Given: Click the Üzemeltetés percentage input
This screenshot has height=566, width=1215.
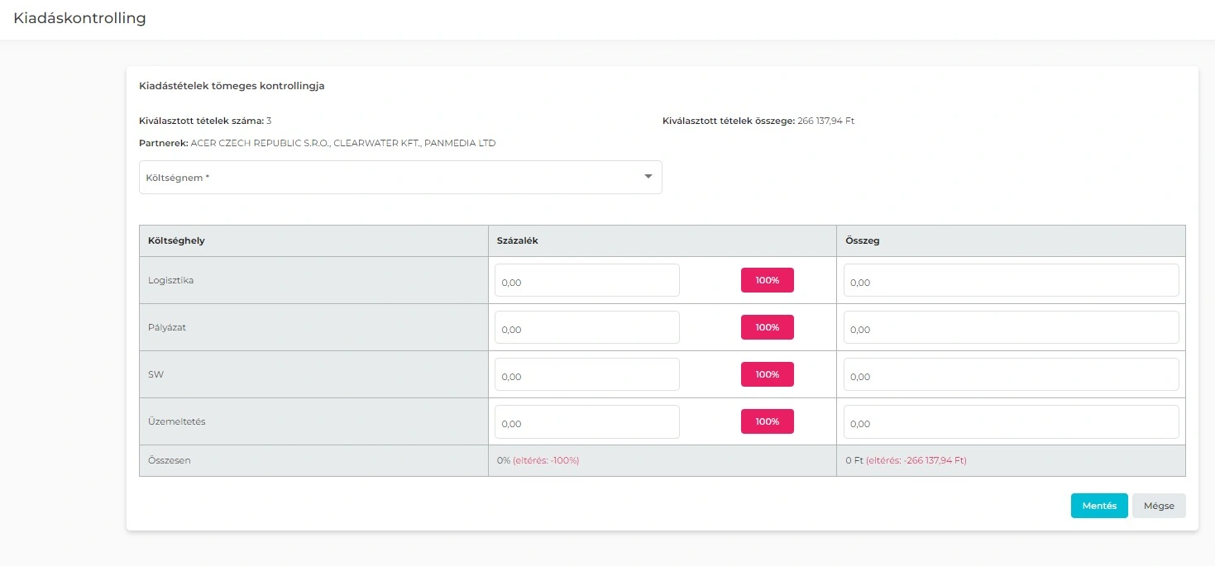Looking at the screenshot, I should [586, 422].
